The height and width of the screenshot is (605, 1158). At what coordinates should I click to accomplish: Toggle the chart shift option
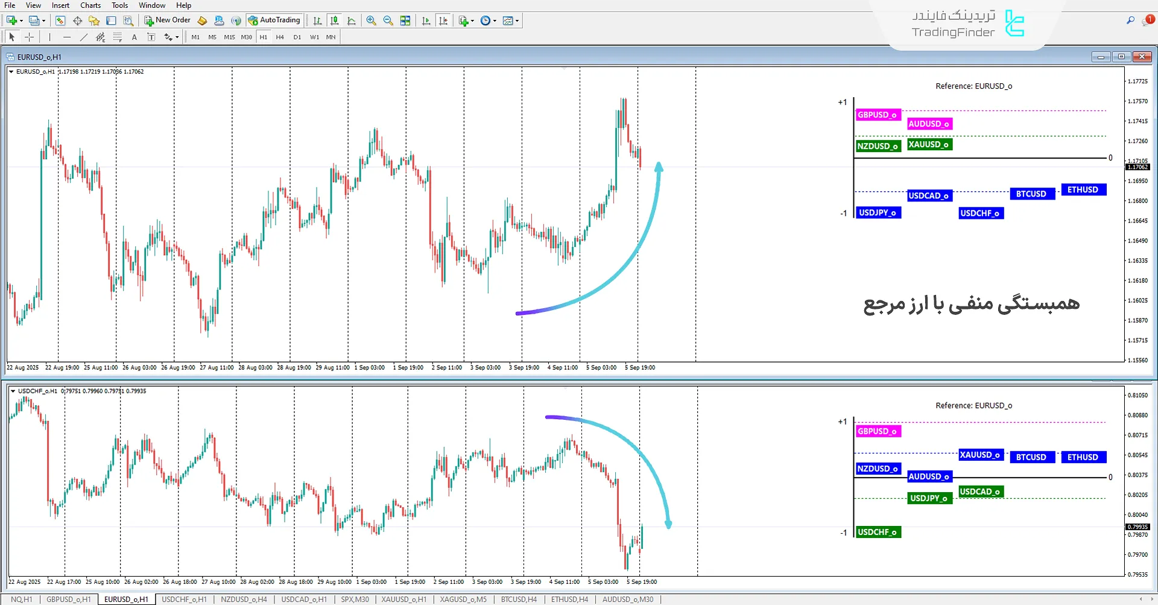(443, 21)
